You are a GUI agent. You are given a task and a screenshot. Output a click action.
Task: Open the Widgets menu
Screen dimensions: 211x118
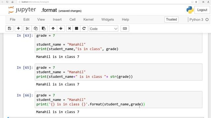[108, 20]
